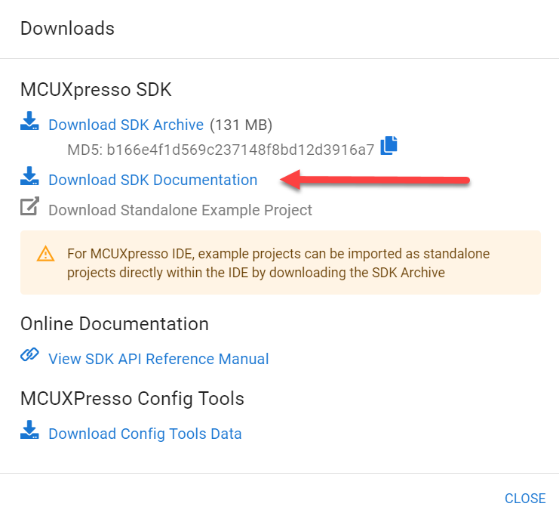Click the download icon beside SDK Archive
Viewport: 559px width, 519px height.
(29, 122)
